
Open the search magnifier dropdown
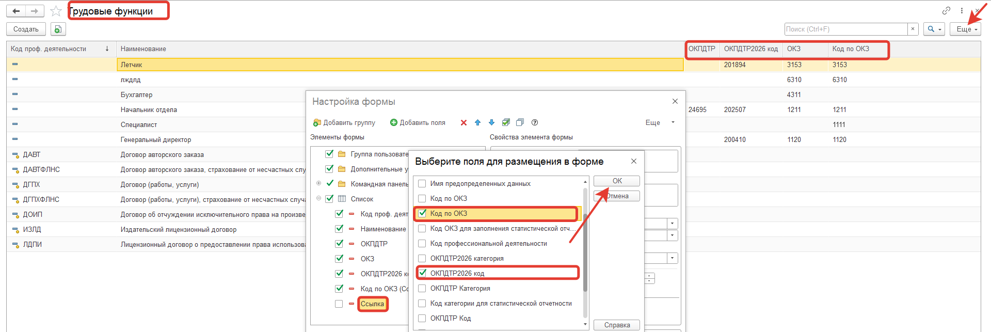pos(934,29)
